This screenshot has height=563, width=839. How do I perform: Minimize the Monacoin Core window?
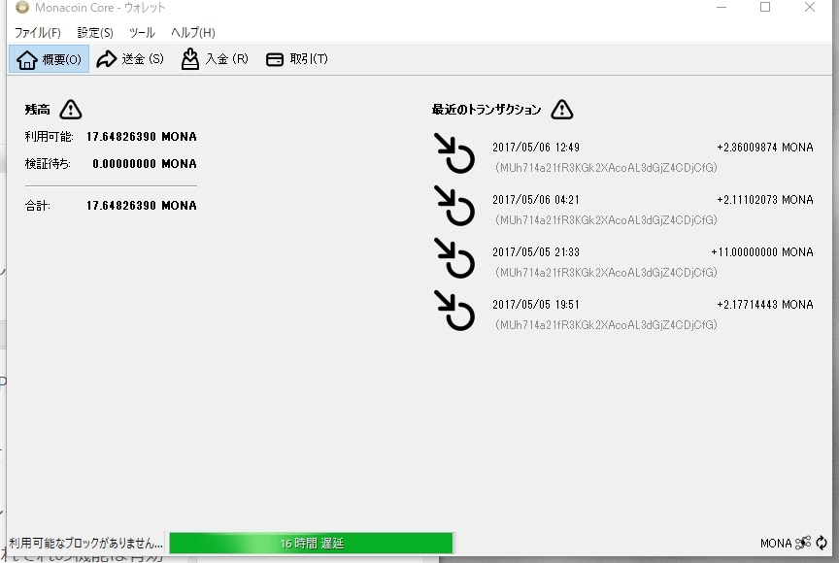[x=722, y=7]
